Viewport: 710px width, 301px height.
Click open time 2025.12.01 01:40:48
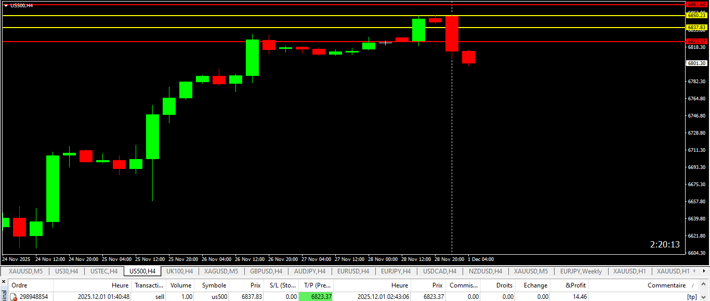pos(104,297)
